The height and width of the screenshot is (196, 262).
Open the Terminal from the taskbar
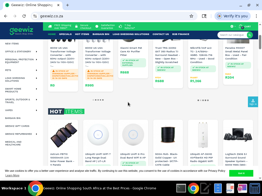pyautogui.click(x=181, y=188)
